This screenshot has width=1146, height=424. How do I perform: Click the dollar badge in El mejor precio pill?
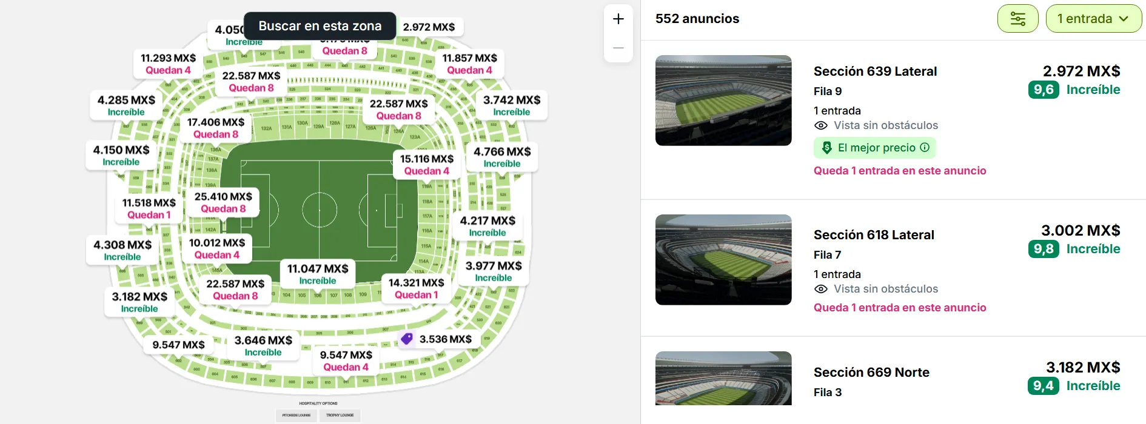pos(826,147)
